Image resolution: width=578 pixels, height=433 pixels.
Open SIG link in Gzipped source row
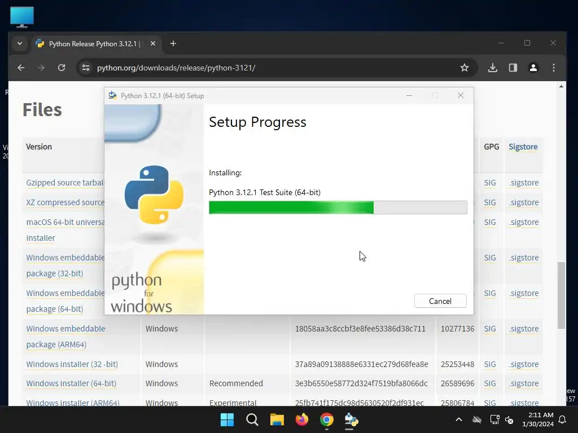(x=490, y=183)
